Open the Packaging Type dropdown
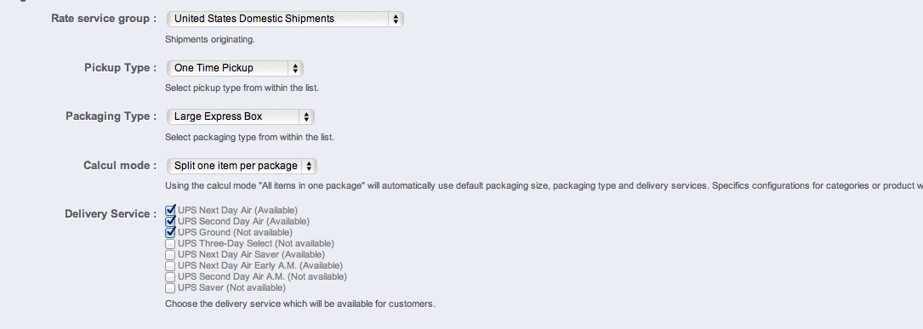 coord(240,116)
